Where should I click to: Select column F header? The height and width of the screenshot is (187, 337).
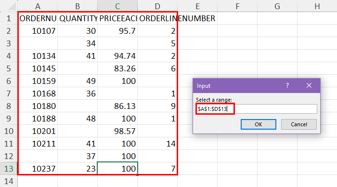click(237, 6)
